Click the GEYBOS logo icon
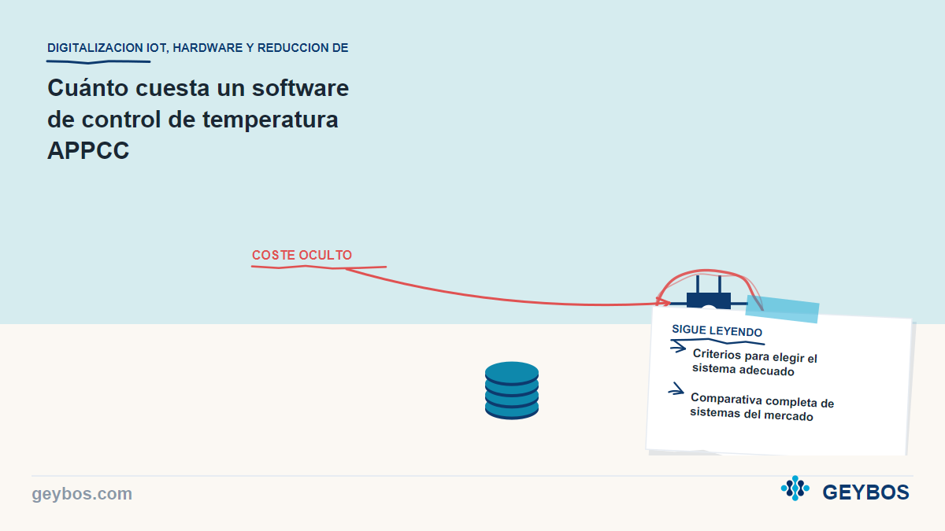The image size is (945, 531). point(795,489)
